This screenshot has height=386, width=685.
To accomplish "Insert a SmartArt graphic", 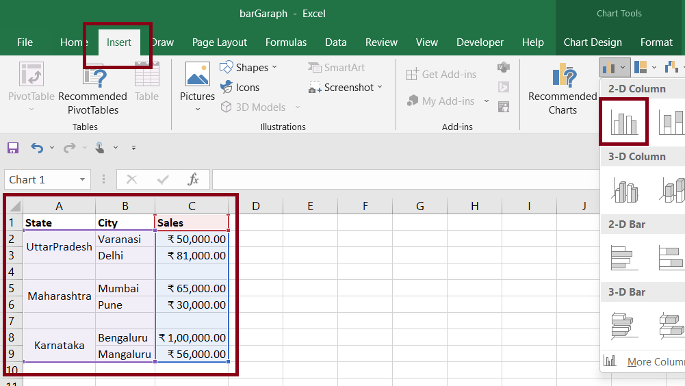I will point(336,67).
